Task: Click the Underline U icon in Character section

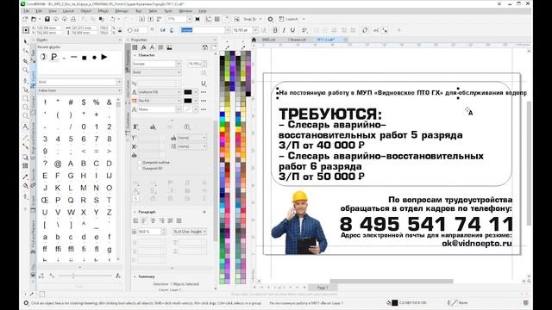Action: 204,84
